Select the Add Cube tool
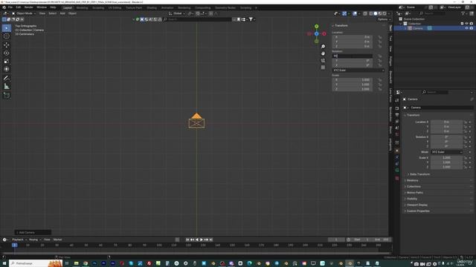Screen dimensions: 476x267 coord(7,96)
